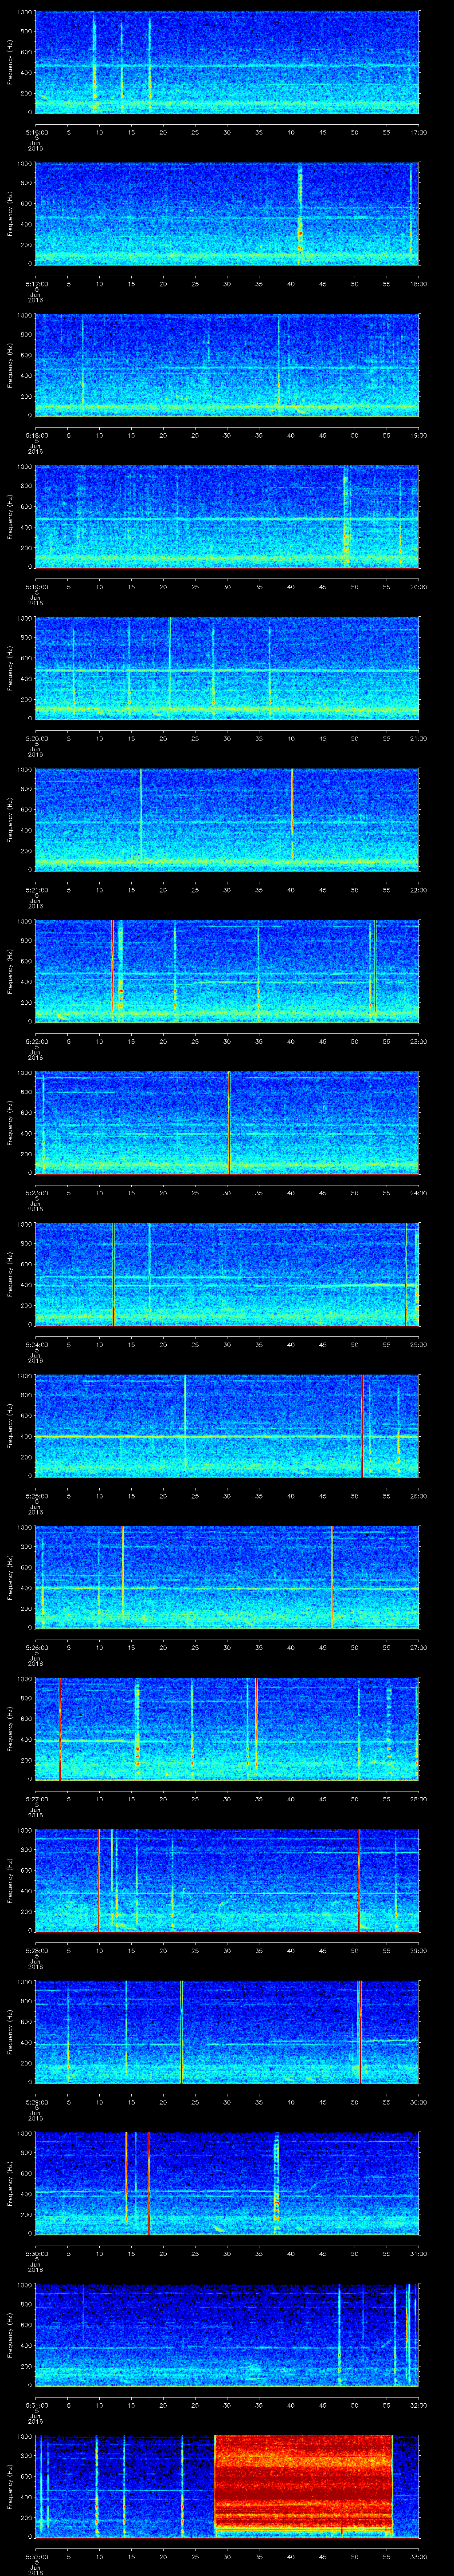
Task: View the spectrogram panel starting at 5:21:00
Action: point(227,820)
